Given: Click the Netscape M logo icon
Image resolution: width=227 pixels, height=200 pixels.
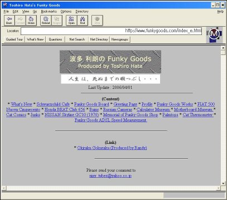Looking at the screenshot, I should [x=214, y=34].
